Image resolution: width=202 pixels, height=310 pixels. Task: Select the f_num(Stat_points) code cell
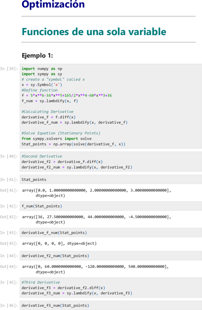111,206
